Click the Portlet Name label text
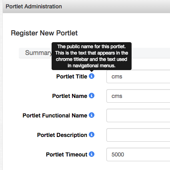Screen dimensions: 170x170 70,96
